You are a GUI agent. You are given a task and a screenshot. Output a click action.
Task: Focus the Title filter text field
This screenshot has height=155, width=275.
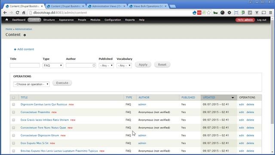point(25,65)
